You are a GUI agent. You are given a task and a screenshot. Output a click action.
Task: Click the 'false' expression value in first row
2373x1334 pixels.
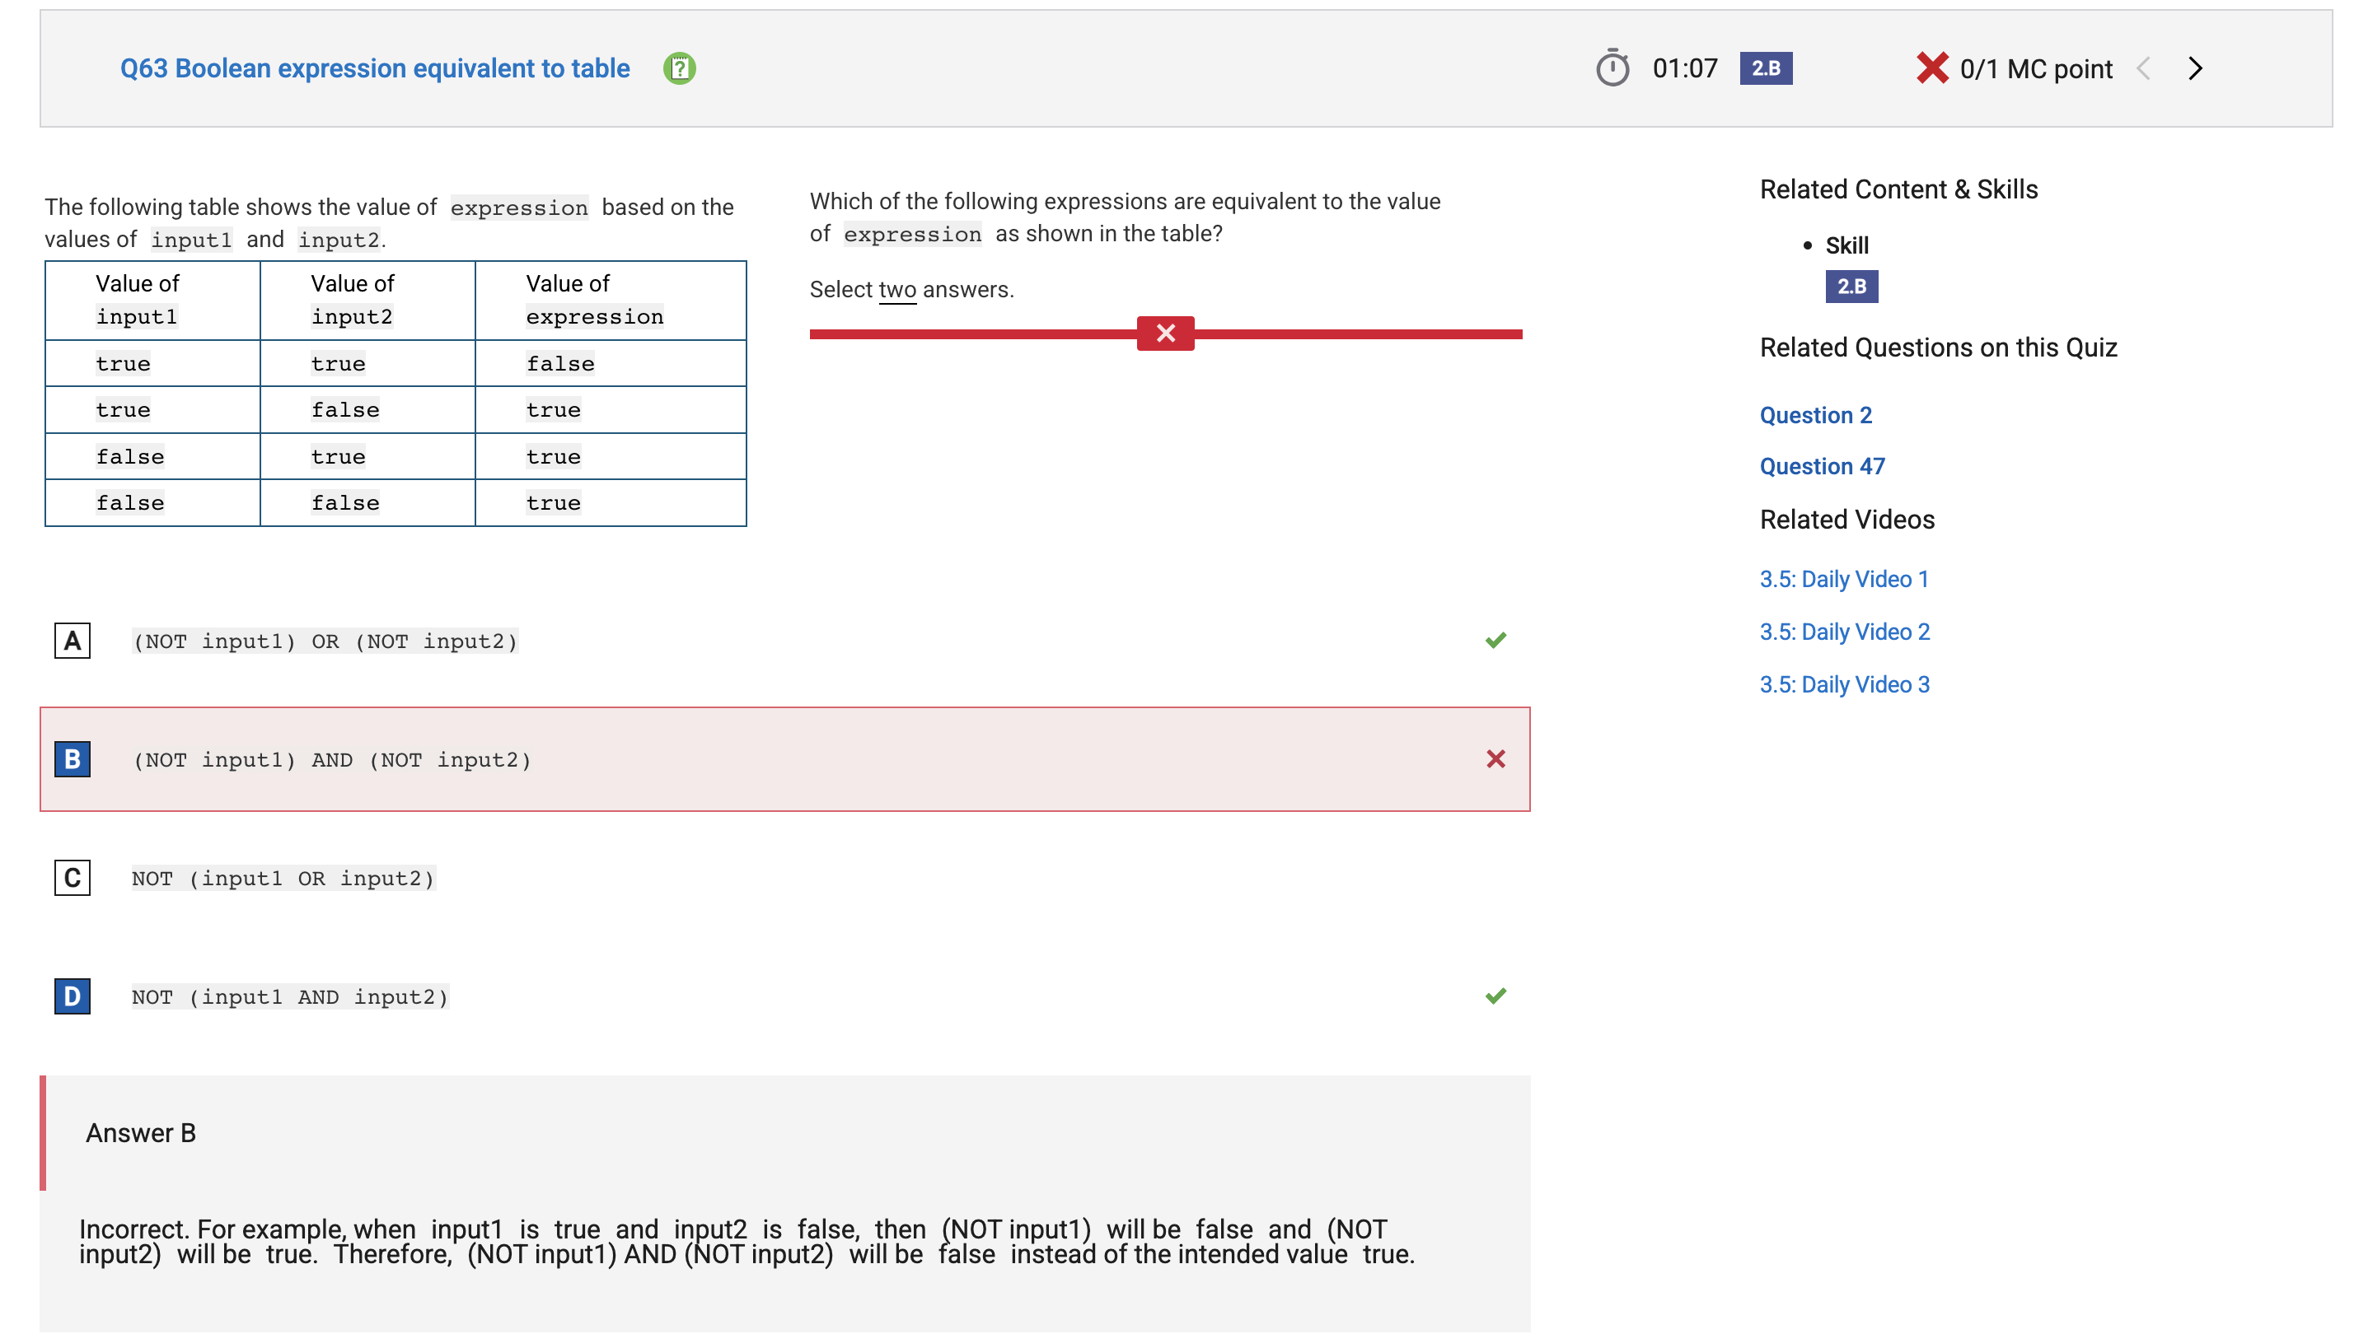click(x=560, y=364)
